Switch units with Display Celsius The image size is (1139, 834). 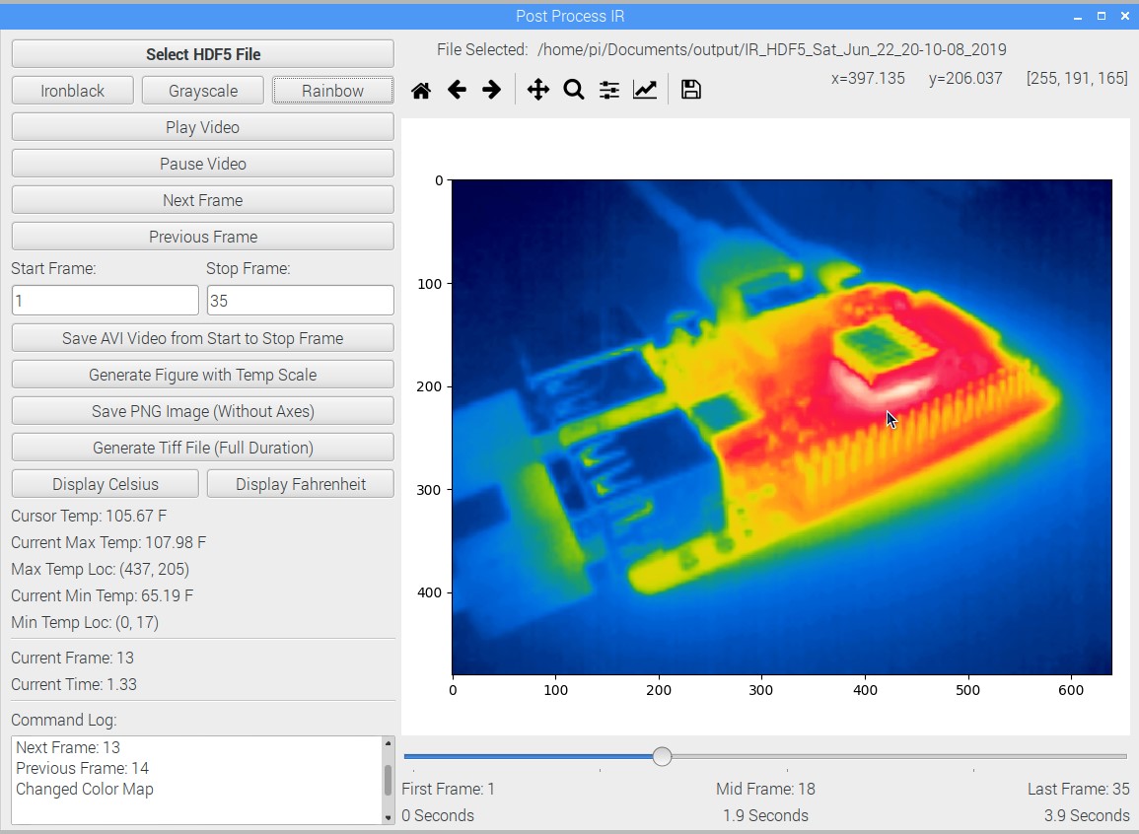[106, 484]
